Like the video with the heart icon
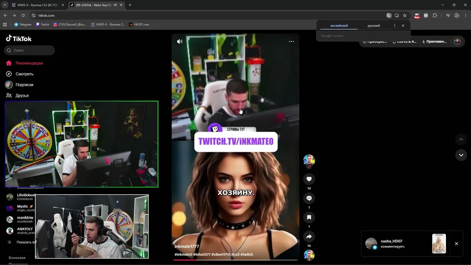Screen dimensions: 471x265 point(309,179)
